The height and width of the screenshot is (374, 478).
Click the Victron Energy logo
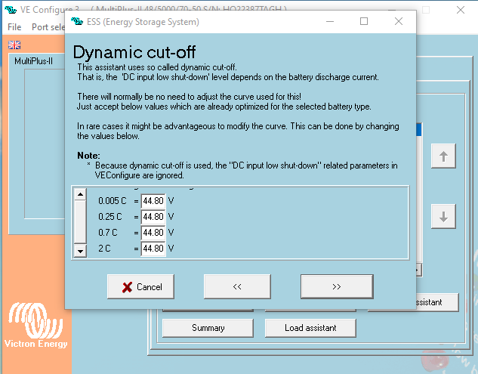tap(36, 325)
